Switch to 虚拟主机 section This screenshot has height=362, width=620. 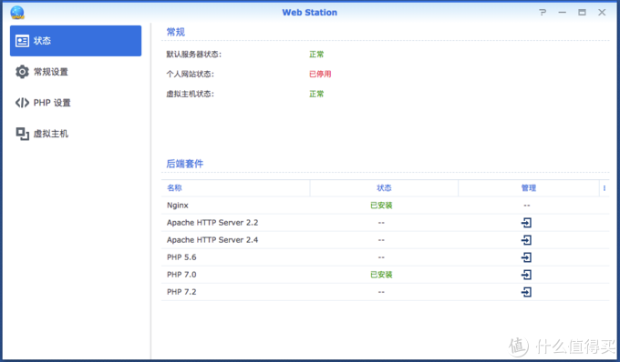pyautogui.click(x=76, y=134)
